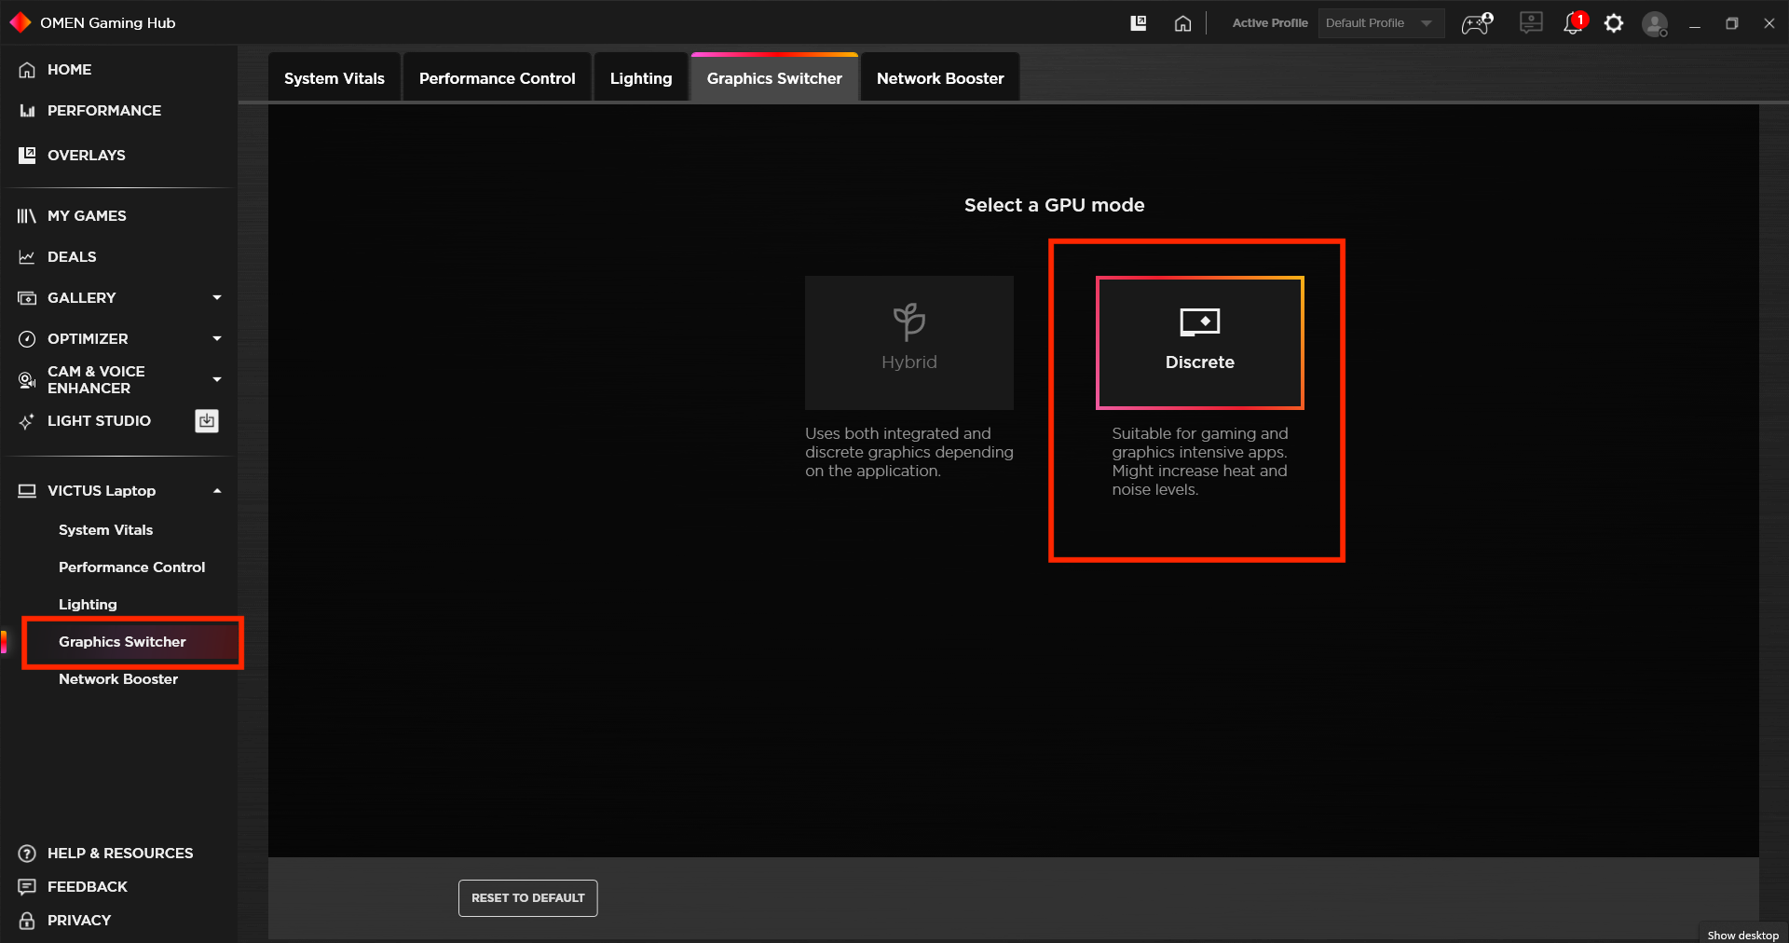The image size is (1789, 943).
Task: Click the user account avatar icon
Action: click(x=1655, y=24)
